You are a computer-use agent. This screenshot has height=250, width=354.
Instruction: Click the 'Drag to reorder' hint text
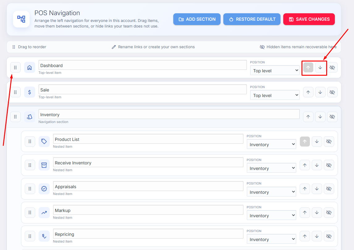(32, 47)
